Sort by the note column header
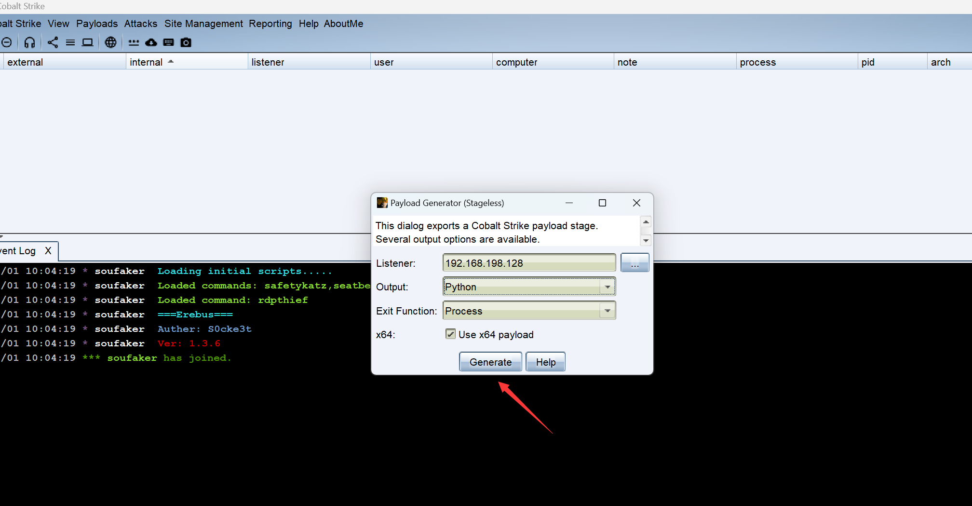This screenshot has height=506, width=972. coord(675,62)
